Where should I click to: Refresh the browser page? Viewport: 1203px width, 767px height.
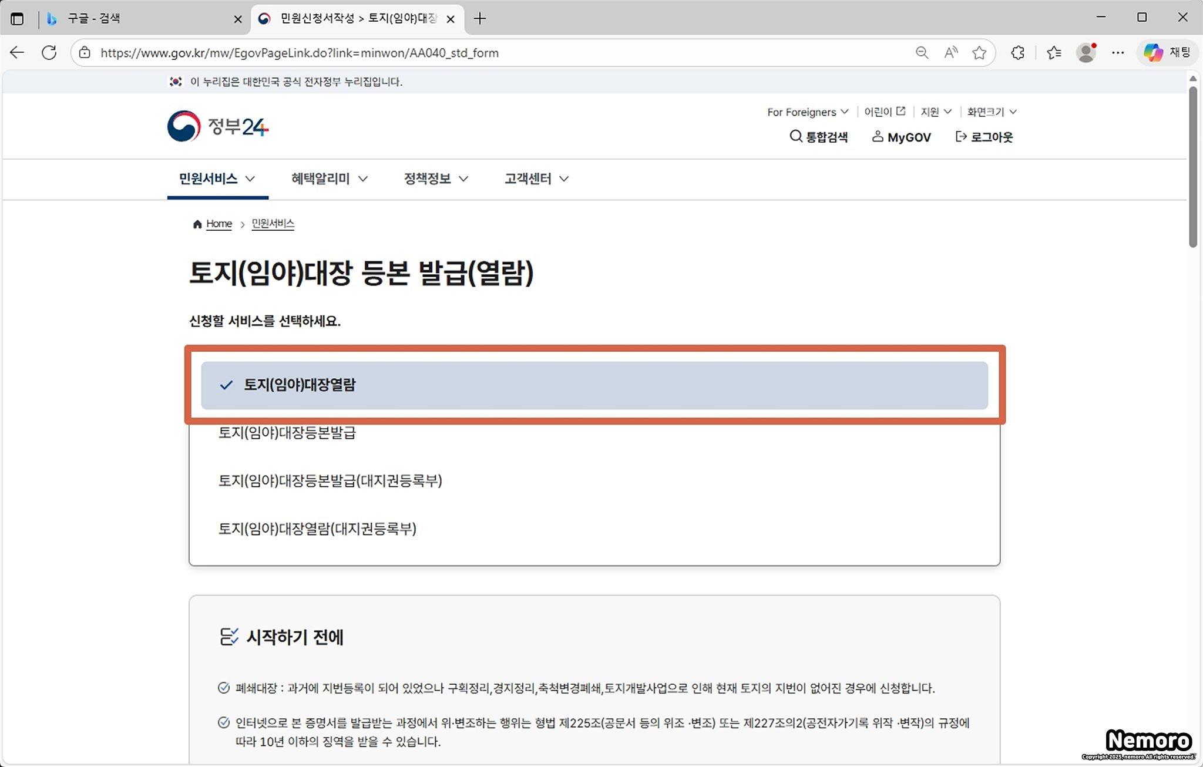click(x=49, y=53)
